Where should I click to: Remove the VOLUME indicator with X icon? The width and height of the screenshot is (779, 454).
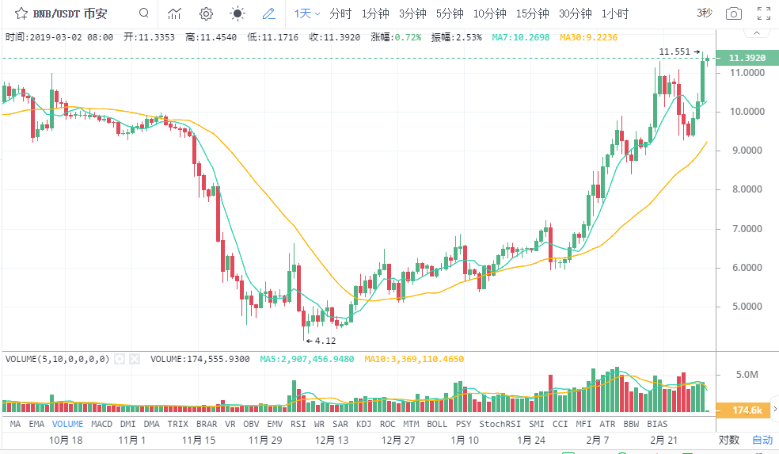click(x=135, y=359)
